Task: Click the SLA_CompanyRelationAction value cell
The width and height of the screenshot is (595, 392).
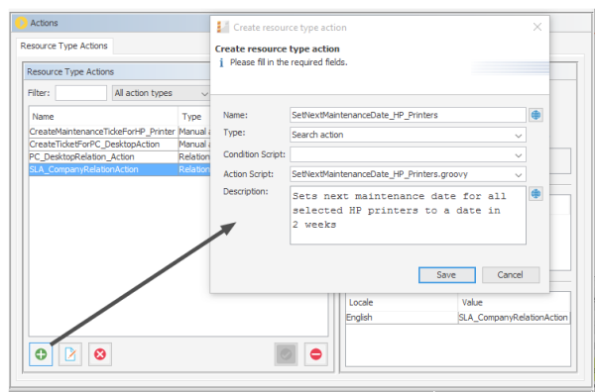Action: point(514,318)
